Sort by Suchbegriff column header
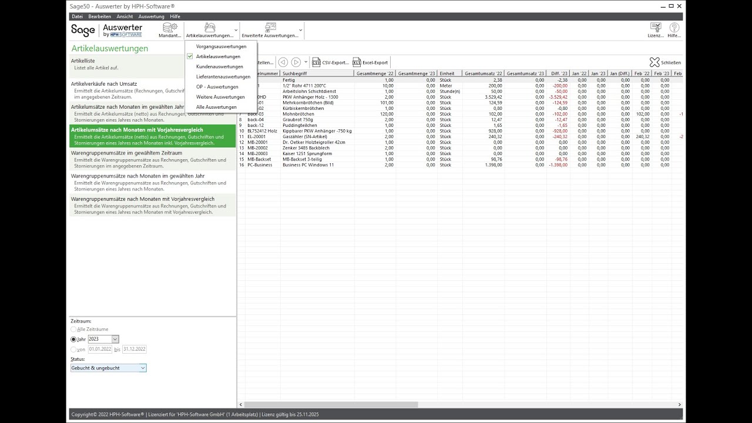The width and height of the screenshot is (752, 423). click(x=317, y=73)
